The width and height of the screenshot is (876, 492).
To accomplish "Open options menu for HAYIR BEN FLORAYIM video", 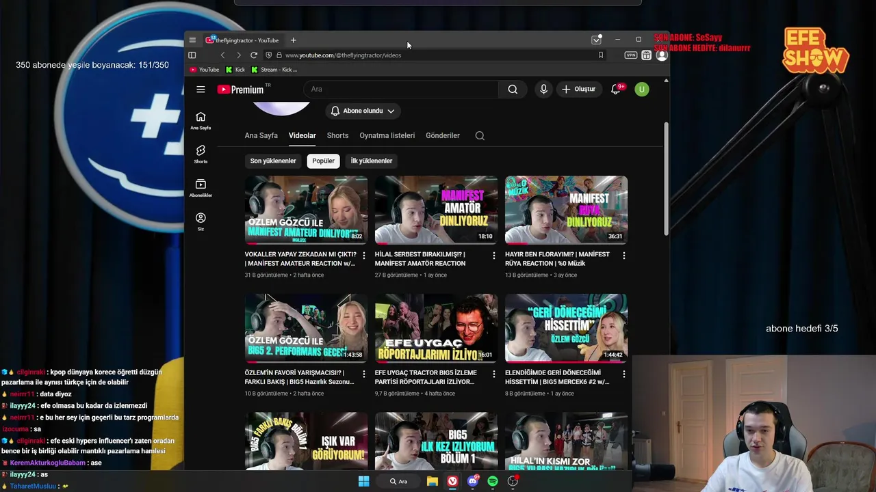I will tap(624, 256).
